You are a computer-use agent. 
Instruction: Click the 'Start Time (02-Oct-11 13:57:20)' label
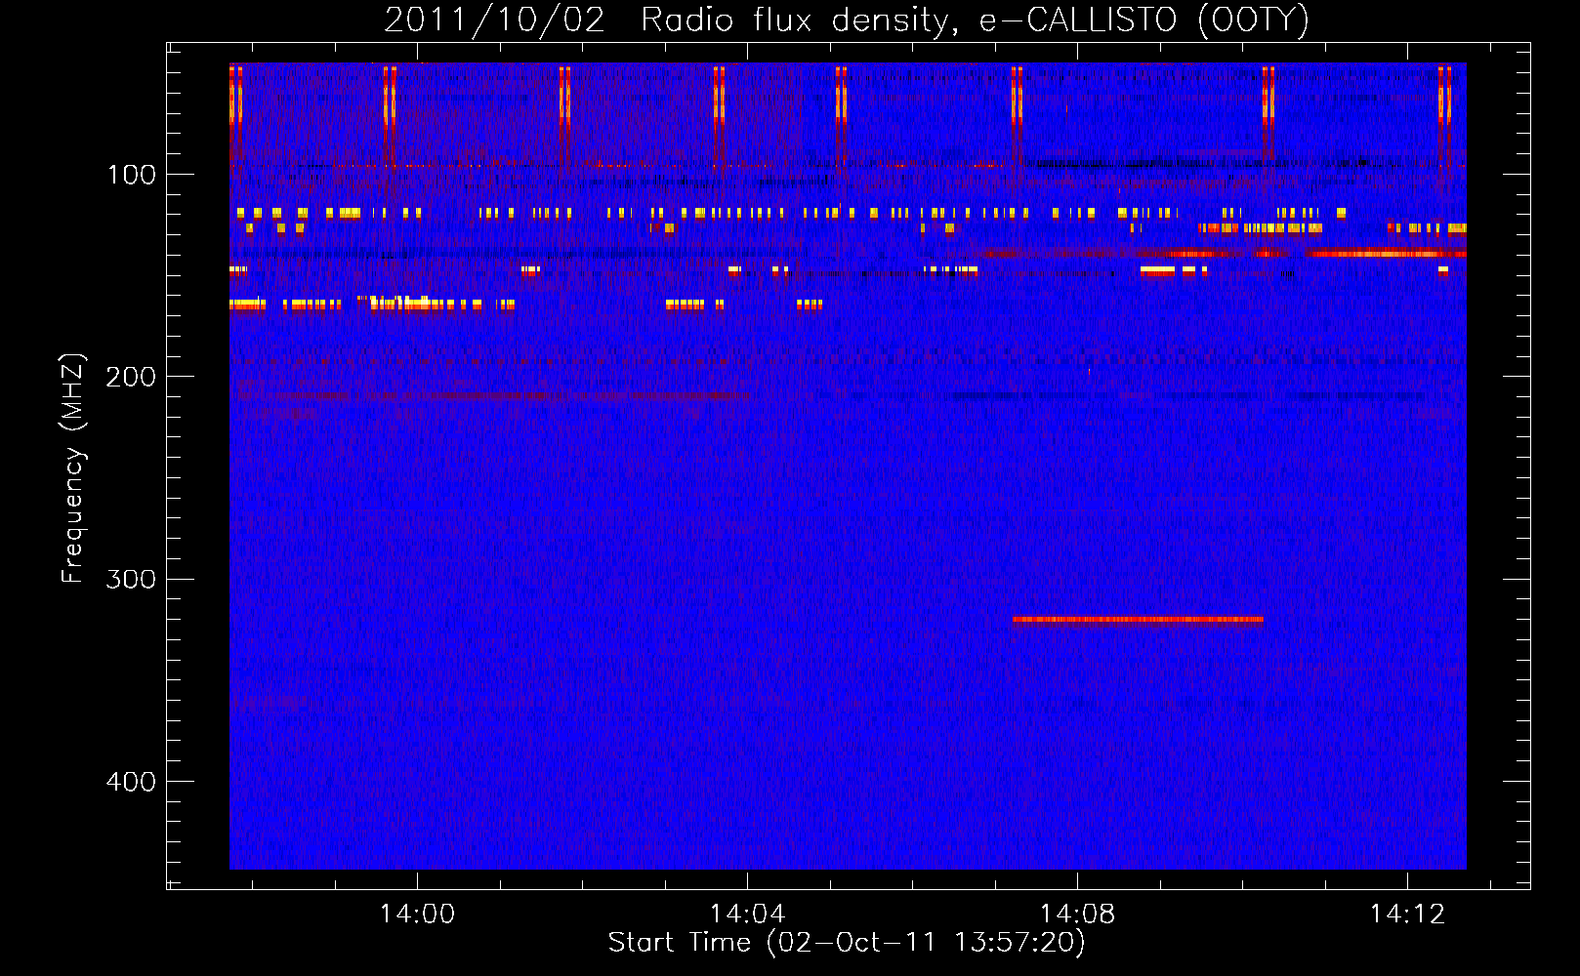[x=847, y=943]
